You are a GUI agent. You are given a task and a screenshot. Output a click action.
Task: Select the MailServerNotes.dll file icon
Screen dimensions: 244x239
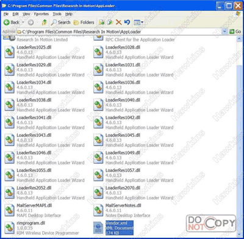click(98, 210)
